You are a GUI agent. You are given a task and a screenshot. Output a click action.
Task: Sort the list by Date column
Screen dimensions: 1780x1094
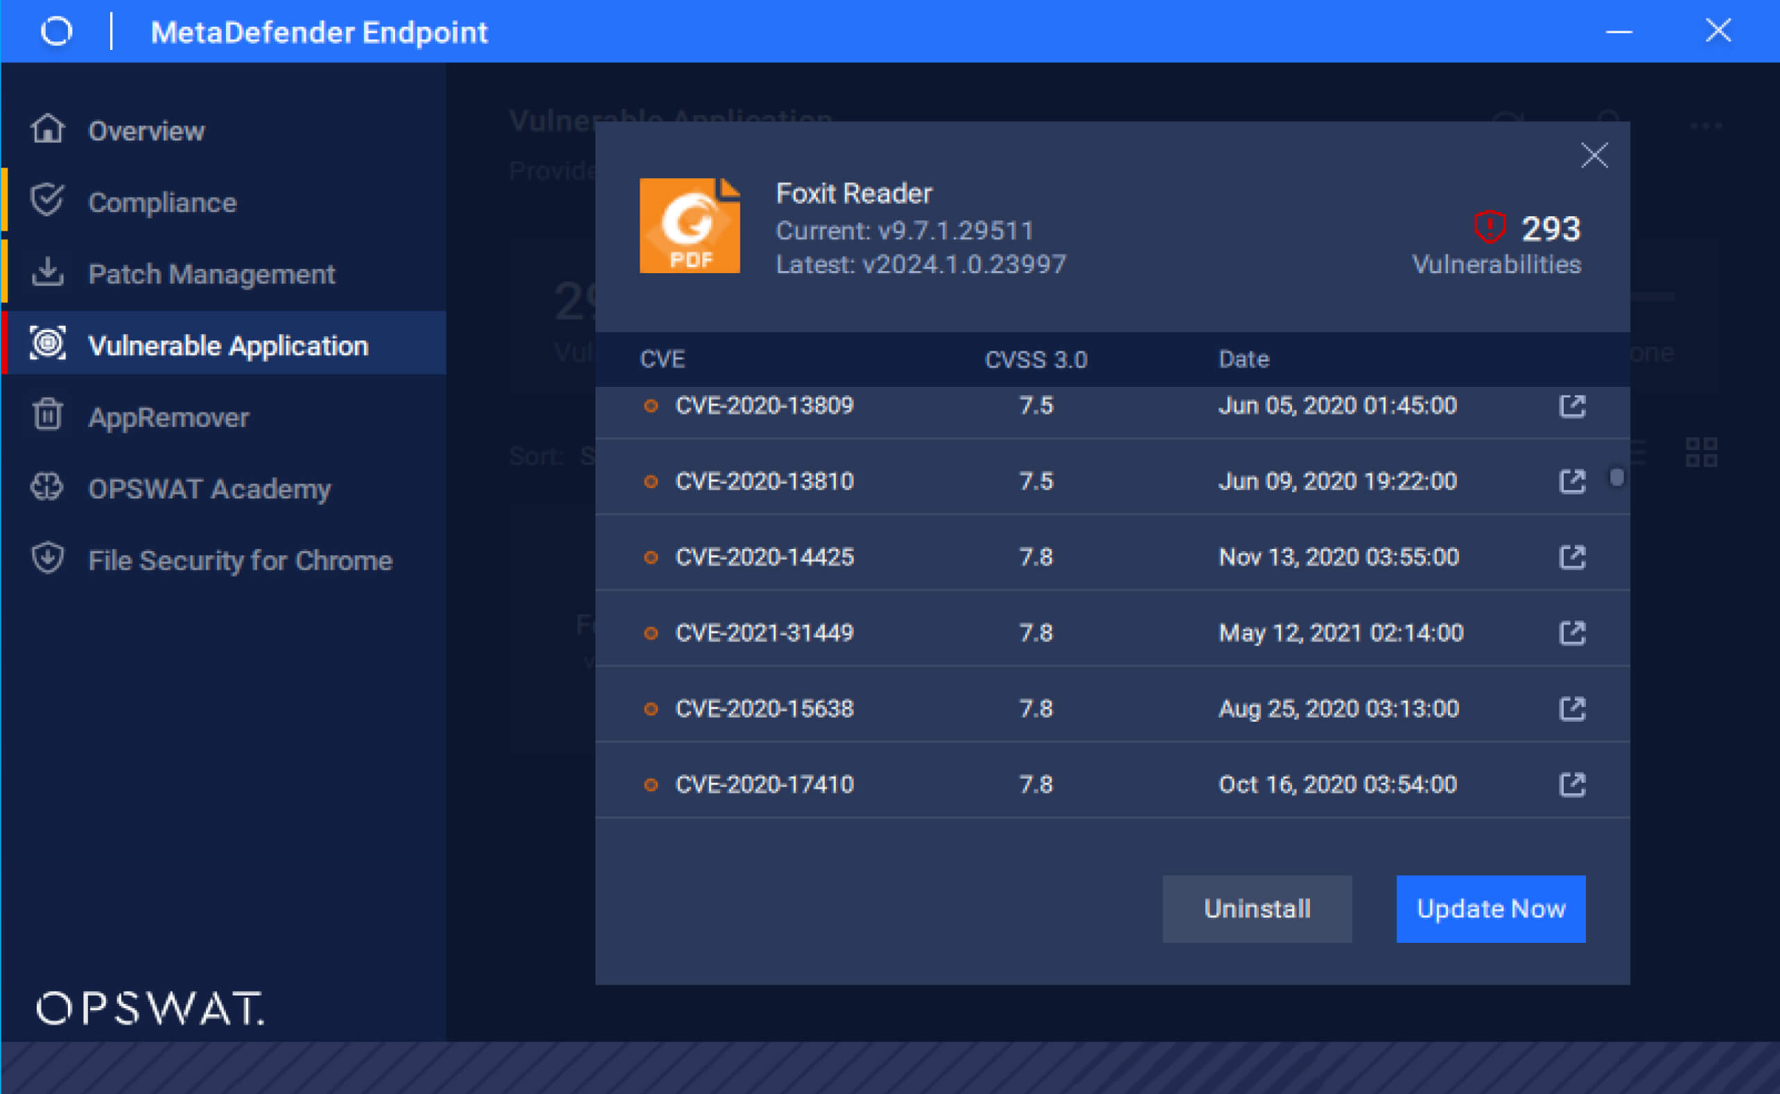pos(1243,360)
